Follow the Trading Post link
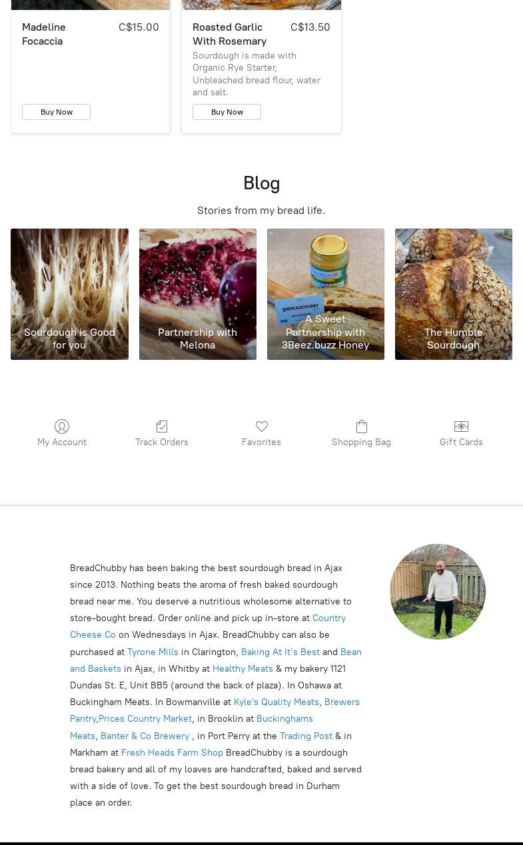523x845 pixels. pyautogui.click(x=306, y=736)
